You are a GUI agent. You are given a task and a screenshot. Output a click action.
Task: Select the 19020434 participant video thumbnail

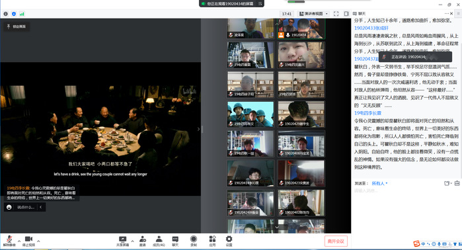tap(301, 28)
